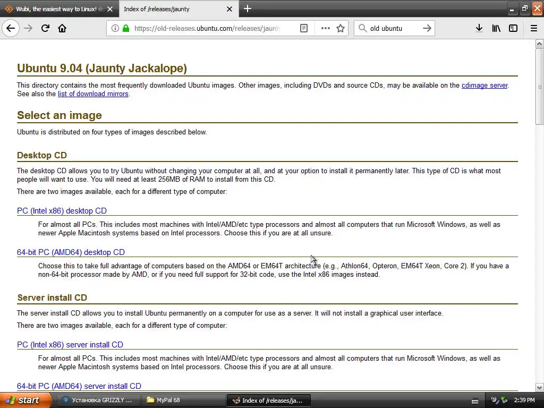Open page actions three-dots menu
This screenshot has height=408, width=544.
point(326,29)
